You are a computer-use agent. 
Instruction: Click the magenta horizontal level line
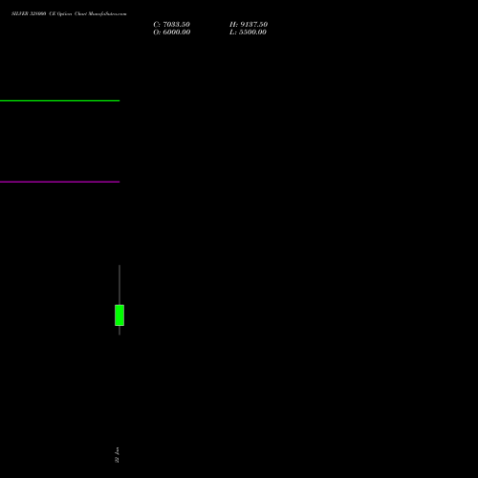coord(59,182)
